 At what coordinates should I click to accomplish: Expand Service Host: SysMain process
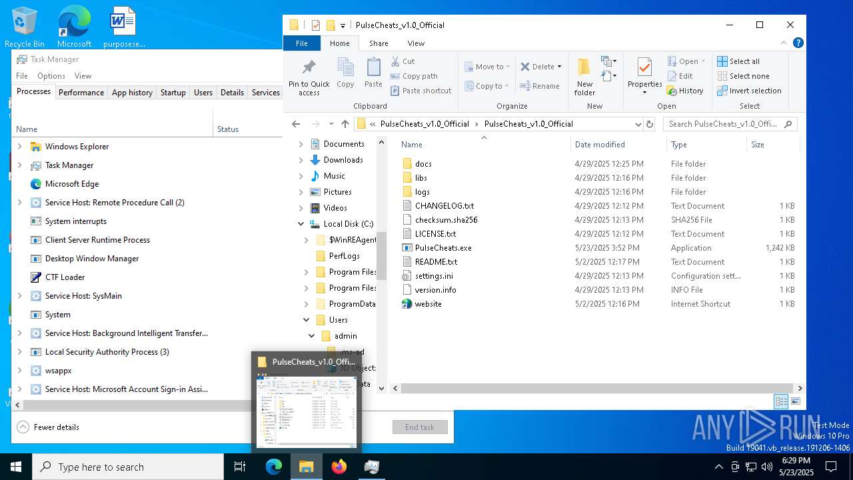tap(19, 296)
